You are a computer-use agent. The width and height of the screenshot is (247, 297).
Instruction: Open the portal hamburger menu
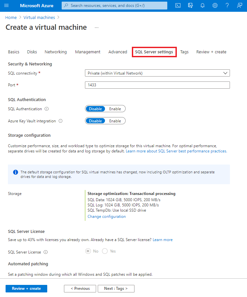(x=7, y=6)
